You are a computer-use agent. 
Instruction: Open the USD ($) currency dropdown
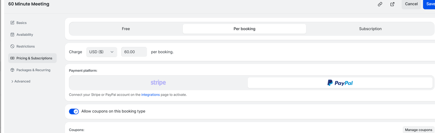102,52
